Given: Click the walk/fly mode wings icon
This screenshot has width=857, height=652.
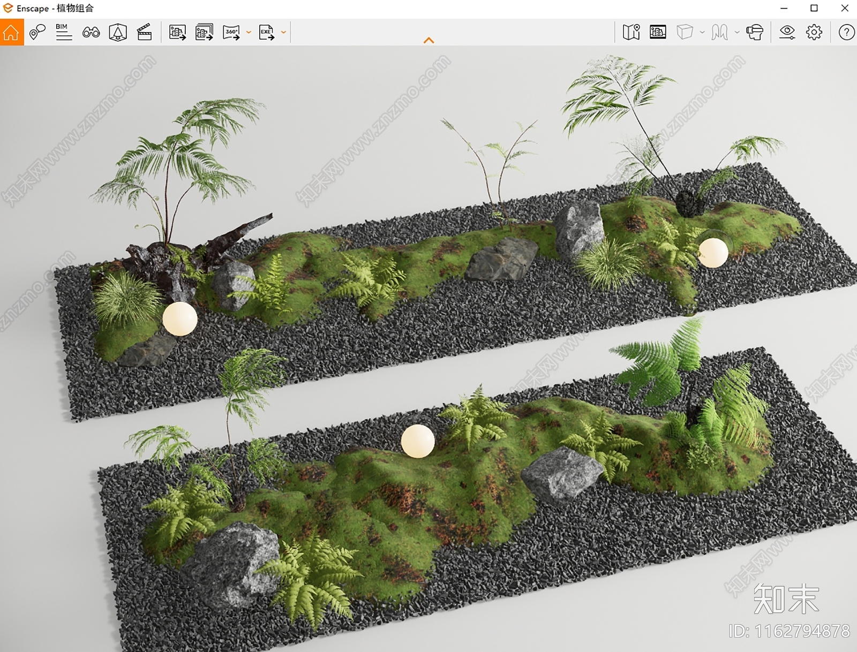Looking at the screenshot, I should click(x=720, y=32).
